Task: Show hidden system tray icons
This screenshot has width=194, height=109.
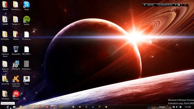Action: 170,107
